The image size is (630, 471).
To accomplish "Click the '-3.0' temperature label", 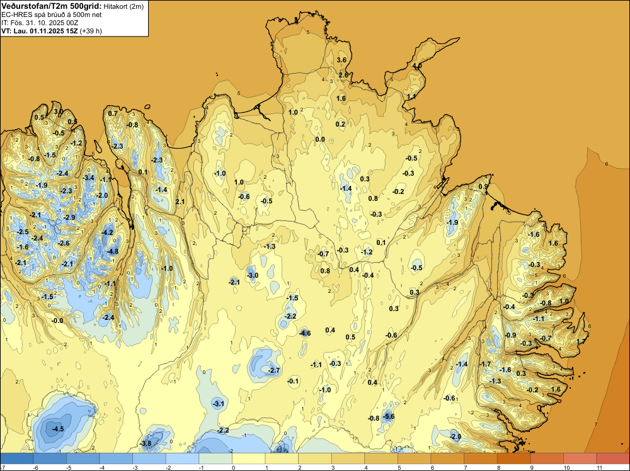I will point(253,275).
